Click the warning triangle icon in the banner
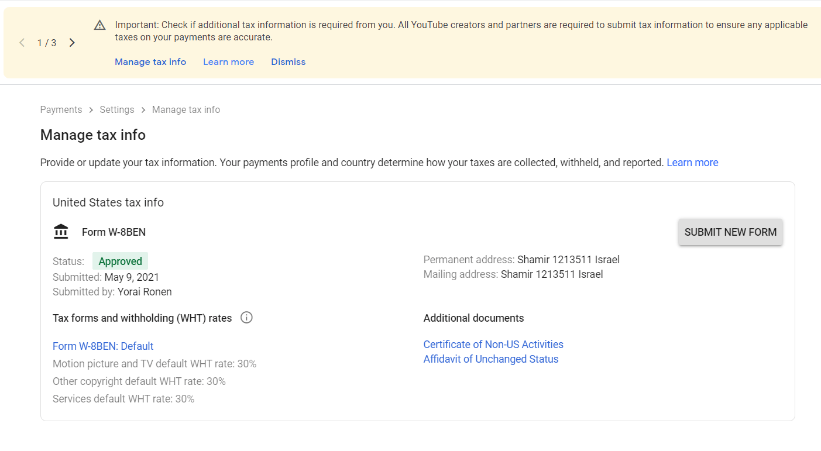 [99, 25]
